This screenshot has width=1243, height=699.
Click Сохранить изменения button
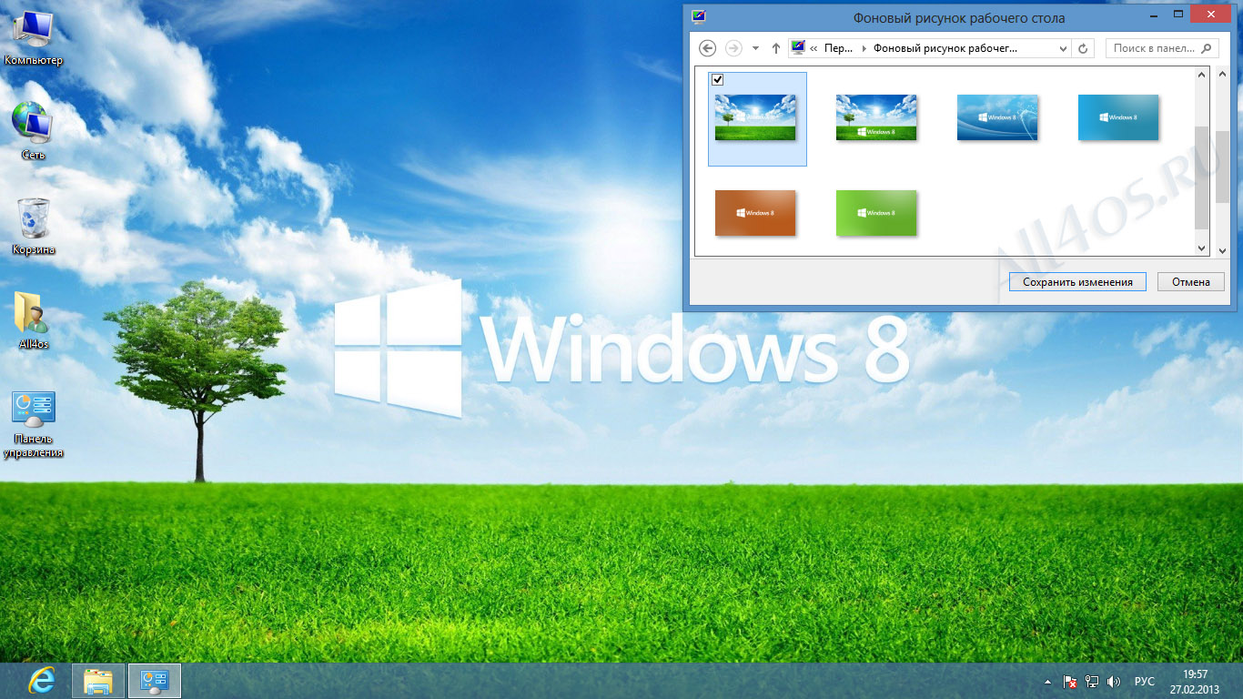pyautogui.click(x=1077, y=282)
